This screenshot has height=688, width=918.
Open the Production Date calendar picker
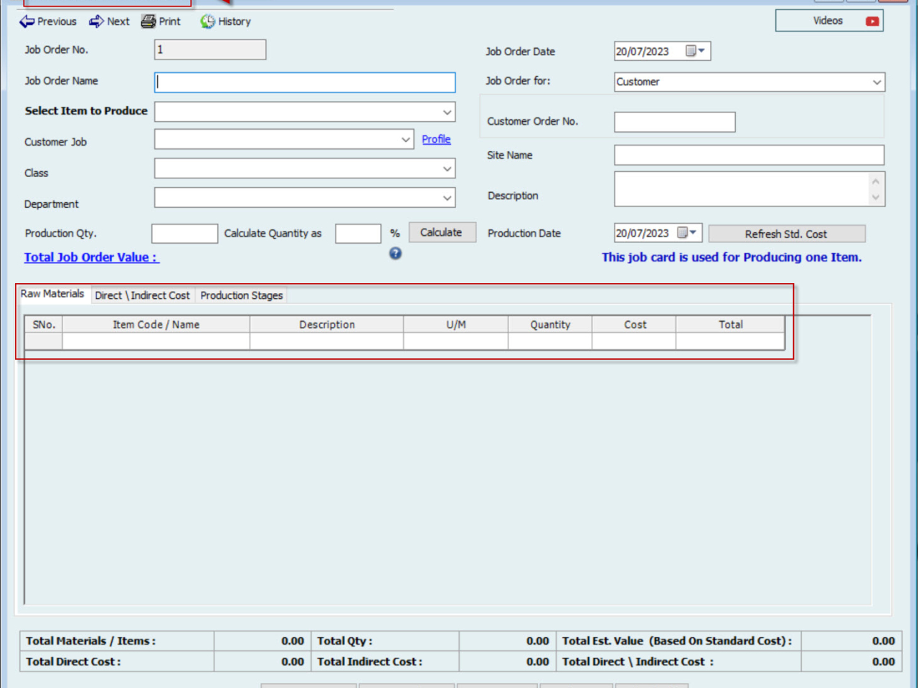tap(687, 233)
